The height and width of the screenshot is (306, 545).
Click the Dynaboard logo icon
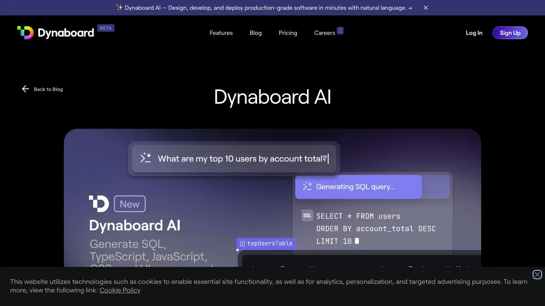[26, 32]
